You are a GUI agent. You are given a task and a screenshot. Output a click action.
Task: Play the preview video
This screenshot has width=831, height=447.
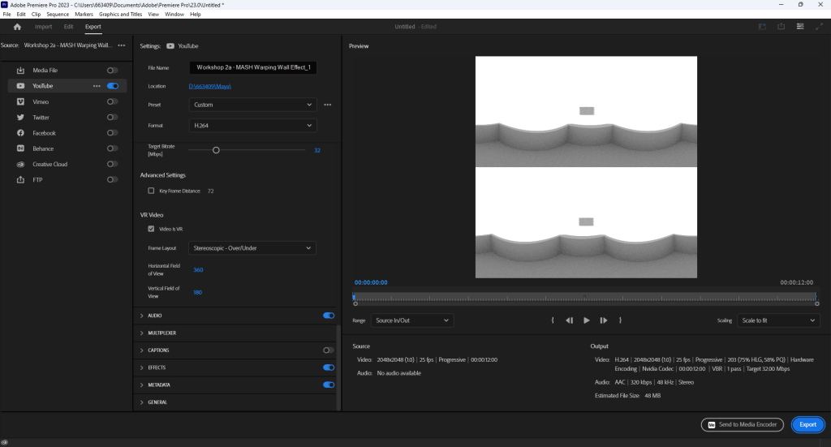[587, 320]
